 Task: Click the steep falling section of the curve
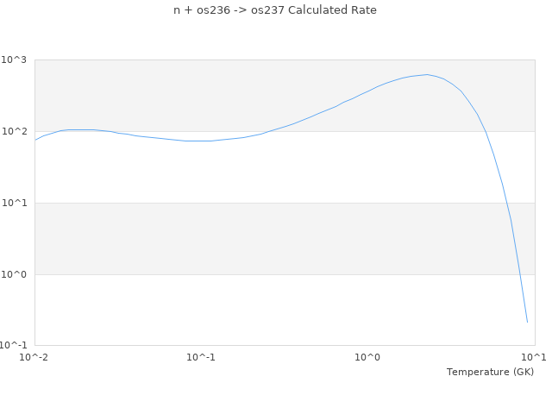[x=503, y=185]
